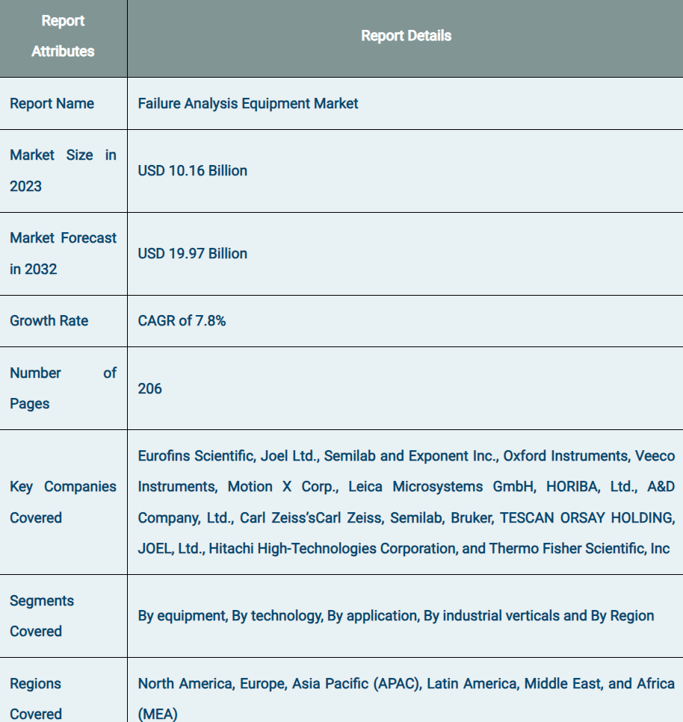
Task: Select the 'Report Name' row label
Action: pos(52,104)
